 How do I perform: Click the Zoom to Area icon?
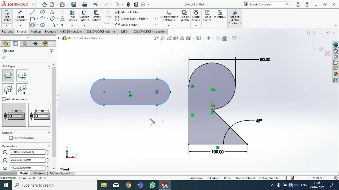click(x=163, y=38)
